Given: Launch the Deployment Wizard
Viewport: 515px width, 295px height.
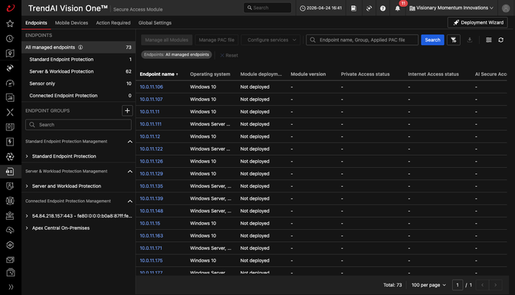Looking at the screenshot, I should pyautogui.click(x=477, y=22).
